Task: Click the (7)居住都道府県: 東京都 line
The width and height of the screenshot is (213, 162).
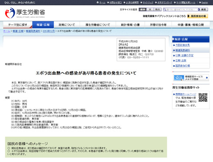Action: pyautogui.click(x=25, y=119)
